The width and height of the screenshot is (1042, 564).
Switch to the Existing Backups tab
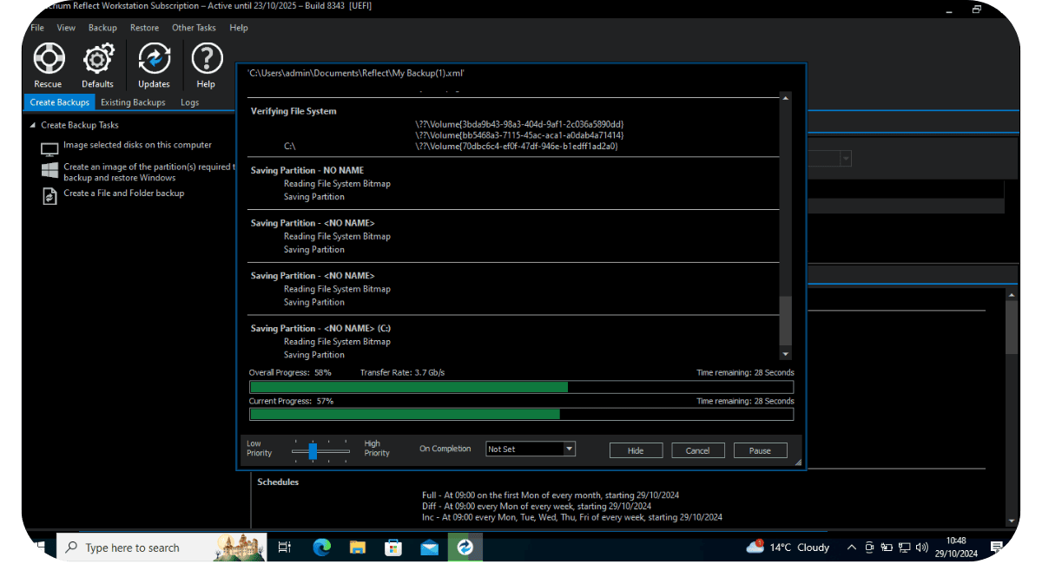[133, 102]
